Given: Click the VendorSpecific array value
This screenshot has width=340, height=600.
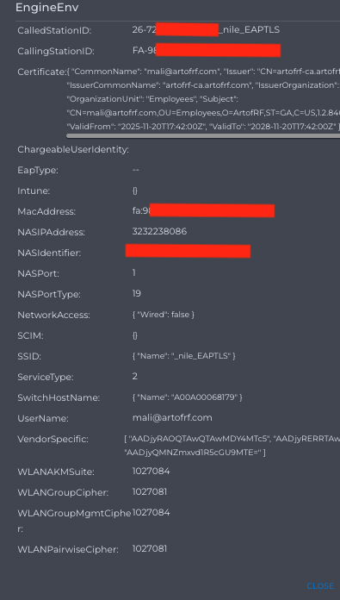Looking at the screenshot, I should (232, 446).
